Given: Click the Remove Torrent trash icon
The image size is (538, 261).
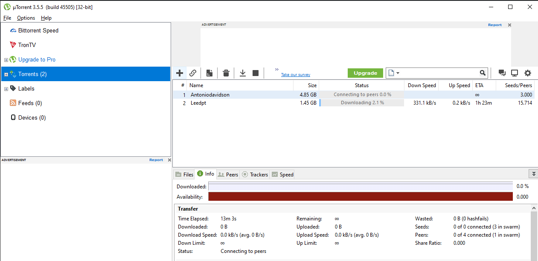Looking at the screenshot, I should tap(226, 73).
